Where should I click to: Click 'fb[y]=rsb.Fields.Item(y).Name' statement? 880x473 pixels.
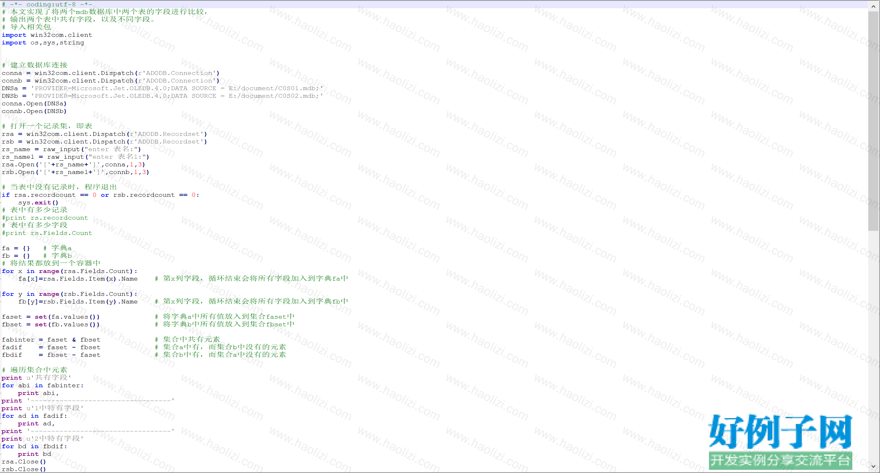tap(78, 302)
